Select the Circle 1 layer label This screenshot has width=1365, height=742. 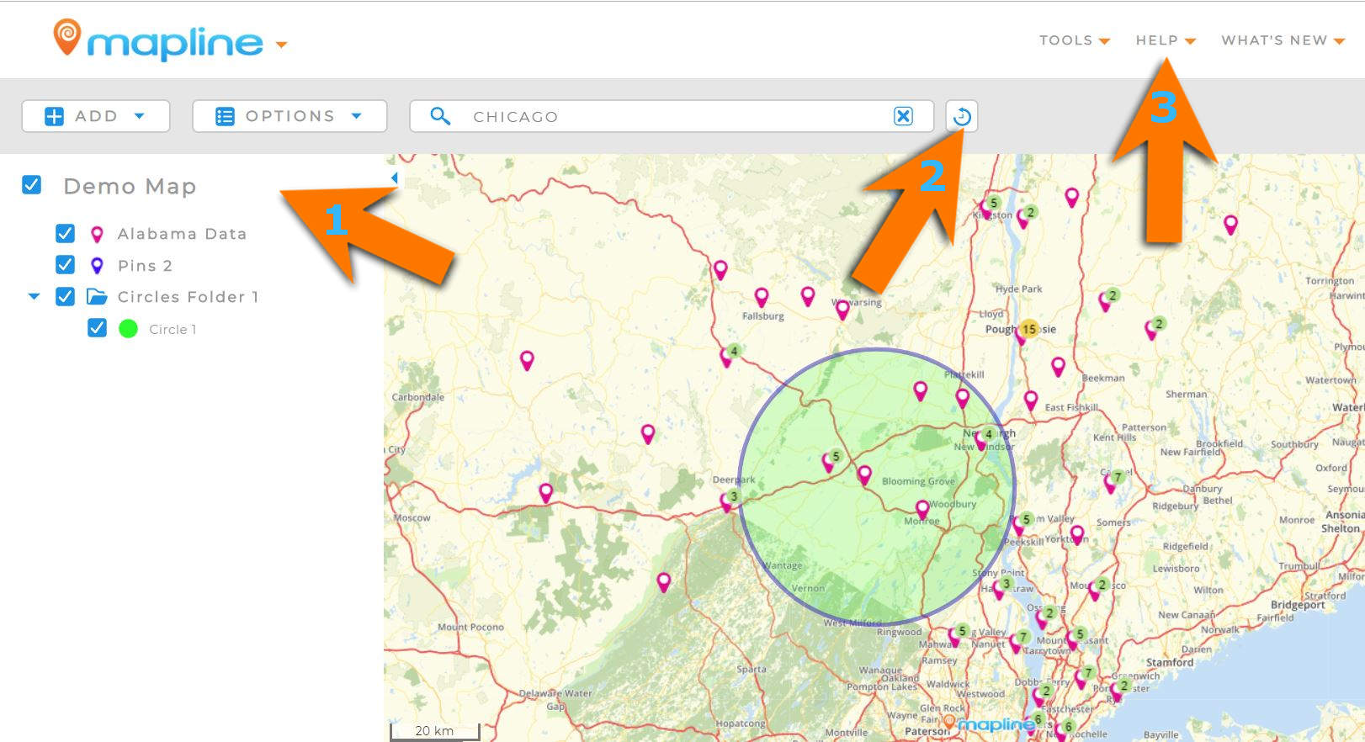(x=173, y=330)
